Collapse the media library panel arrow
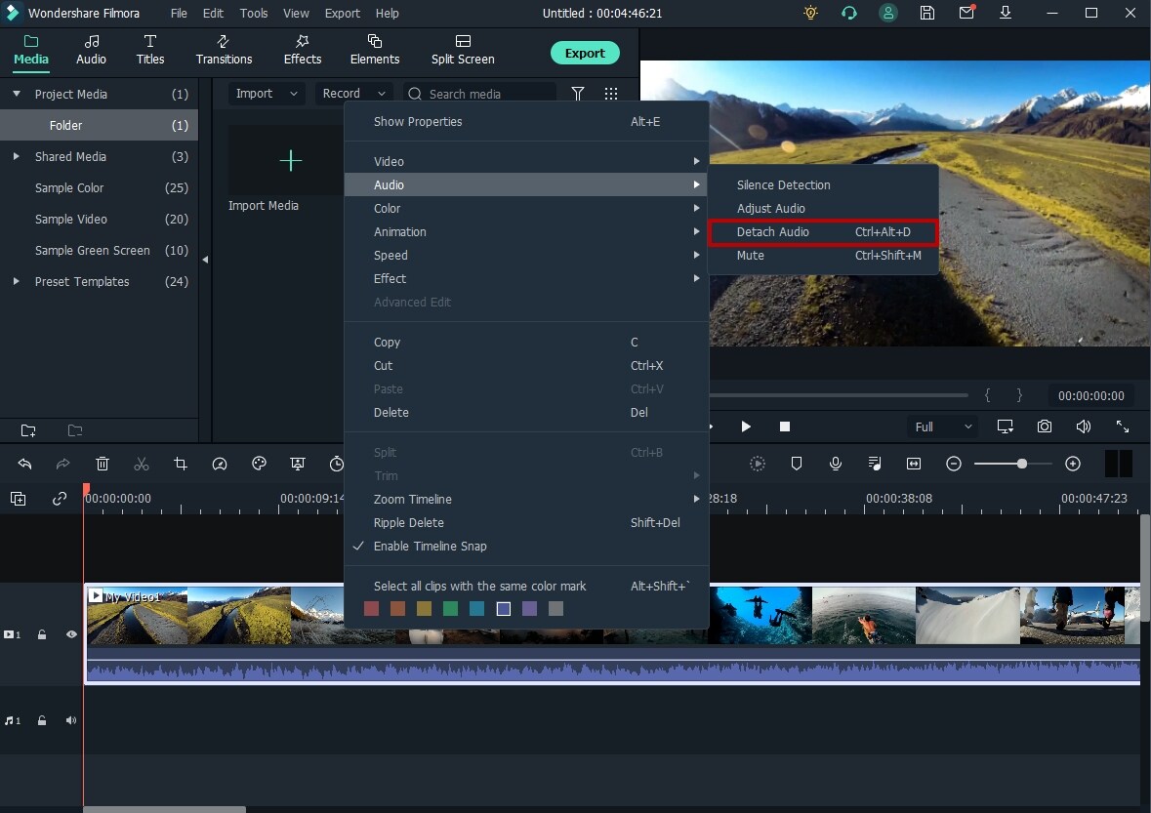This screenshot has width=1151, height=813. tap(205, 259)
